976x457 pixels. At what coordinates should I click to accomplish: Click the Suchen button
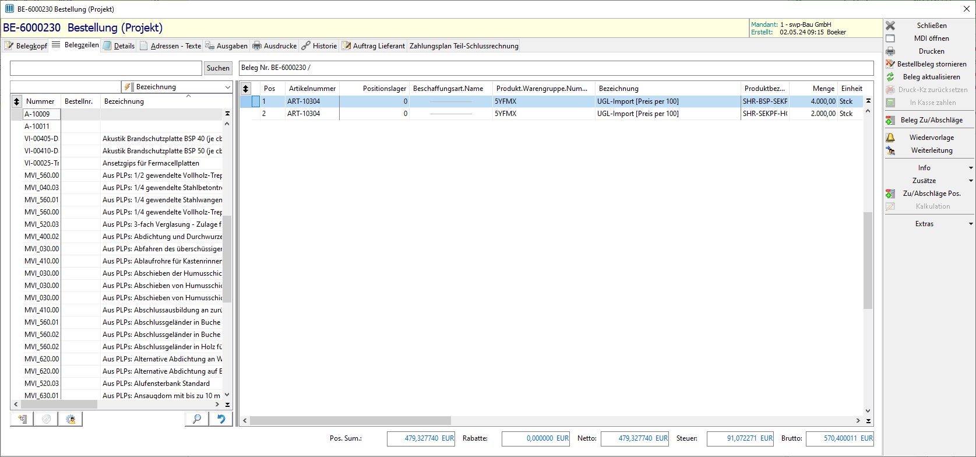pyautogui.click(x=218, y=68)
